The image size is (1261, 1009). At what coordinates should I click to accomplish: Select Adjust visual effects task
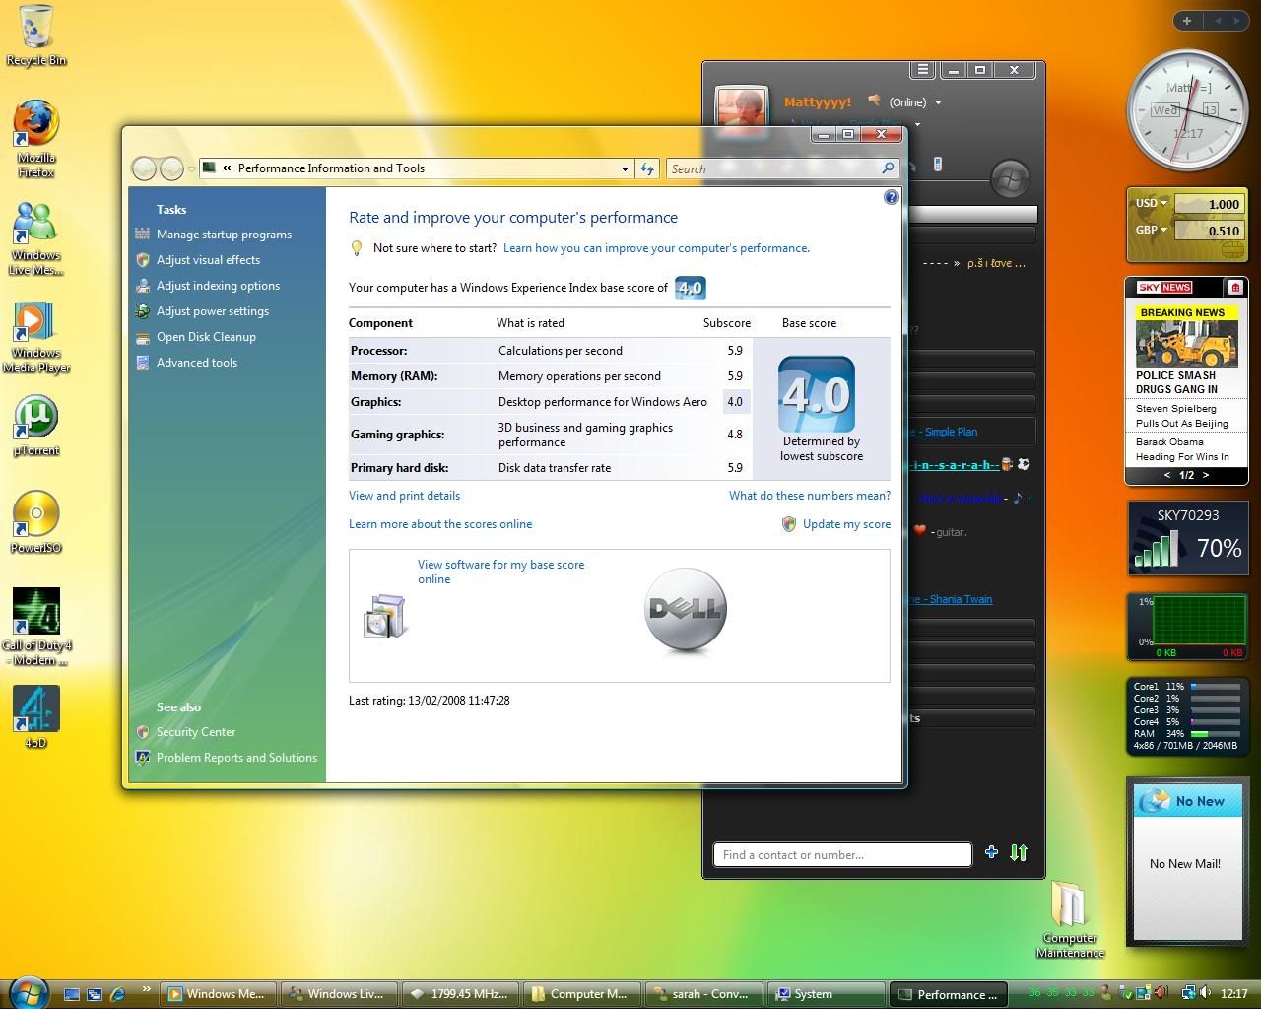tap(208, 260)
